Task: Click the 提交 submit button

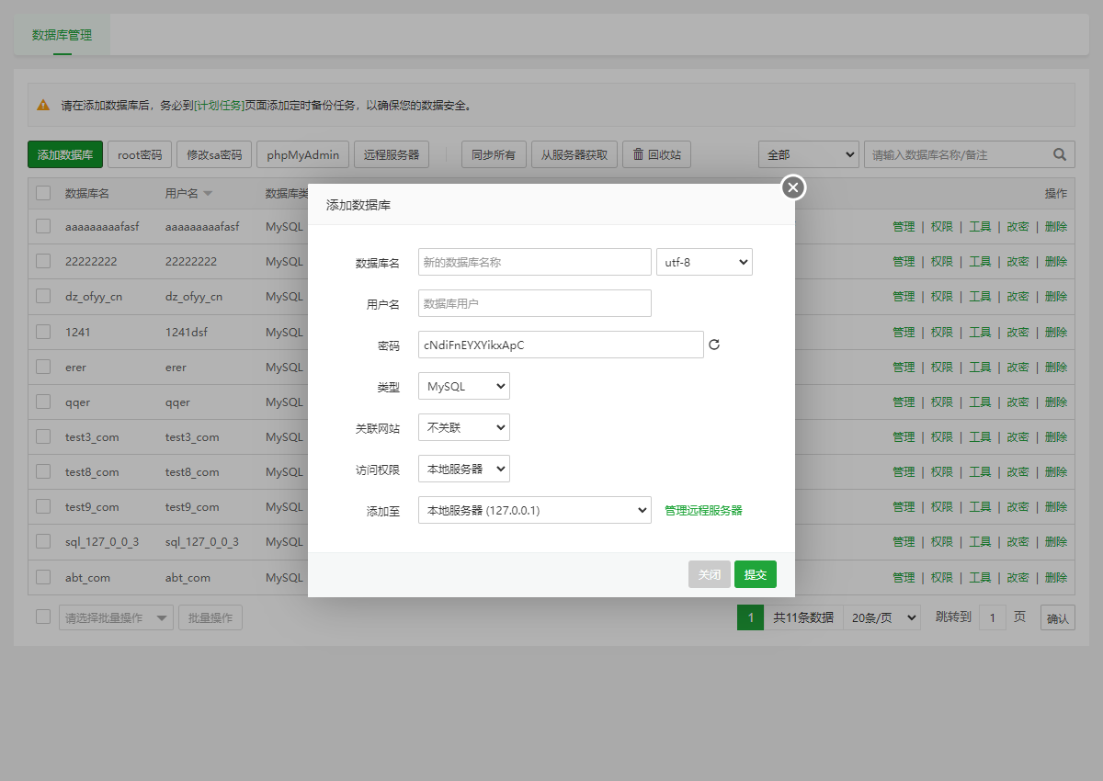Action: pos(755,574)
